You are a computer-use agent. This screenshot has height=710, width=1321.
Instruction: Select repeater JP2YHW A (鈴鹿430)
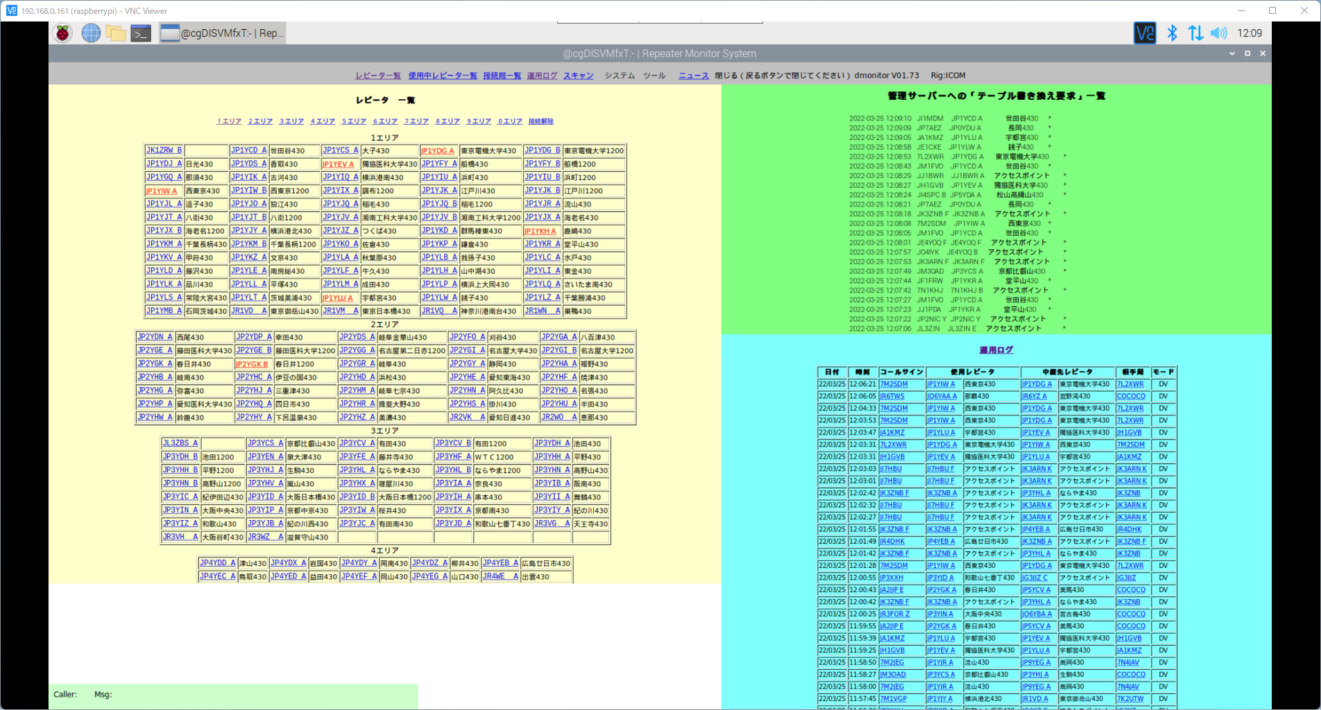[x=155, y=417]
